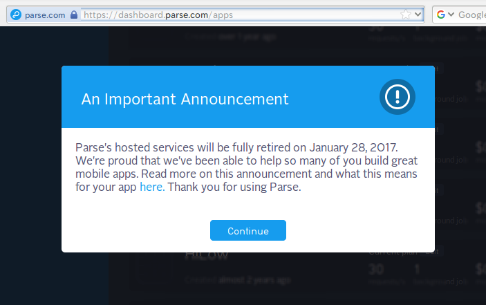Click the Continue button in the announcement dialog
The height and width of the screenshot is (305, 486).
(248, 230)
